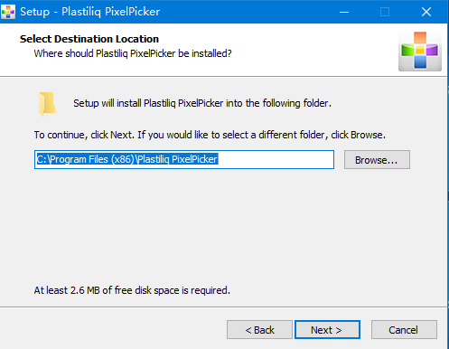449x349 pixels.
Task: Click the PixelPicker setup icon in title bar
Action: [x=8, y=12]
